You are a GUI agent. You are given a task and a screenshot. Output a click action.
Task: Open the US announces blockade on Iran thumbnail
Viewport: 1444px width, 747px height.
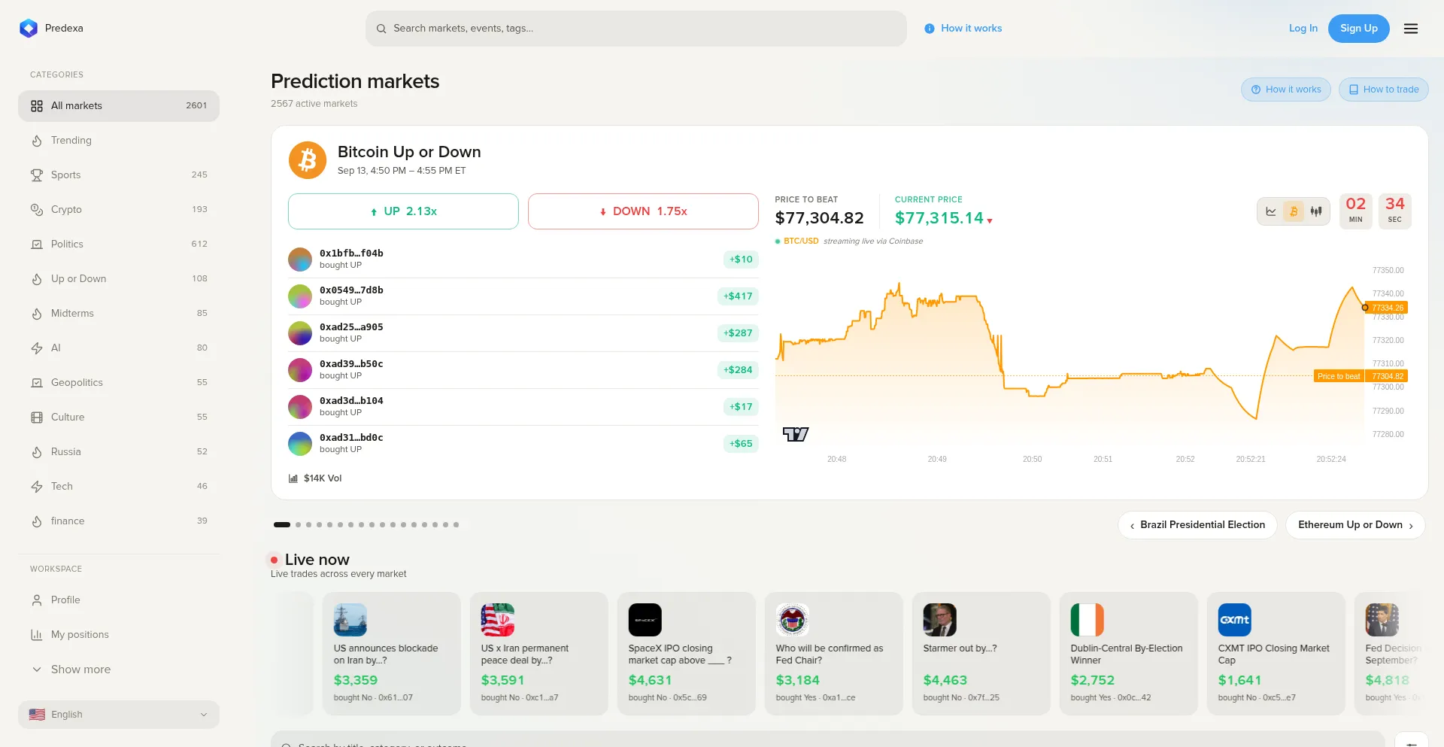click(350, 620)
